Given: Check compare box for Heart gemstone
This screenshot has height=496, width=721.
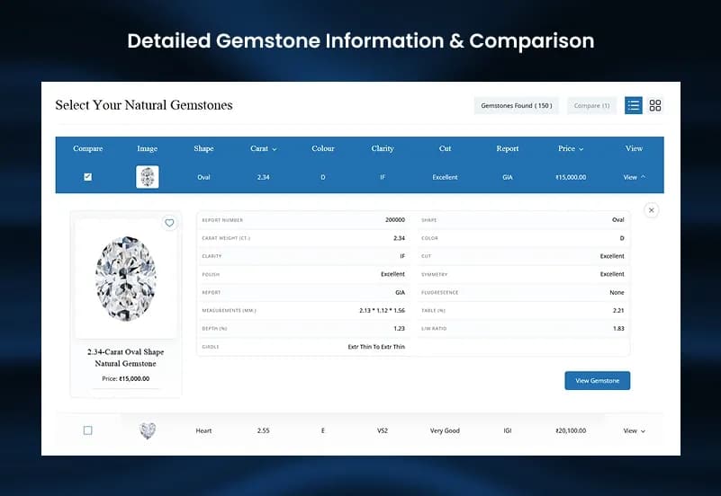Looking at the screenshot, I should point(88,430).
